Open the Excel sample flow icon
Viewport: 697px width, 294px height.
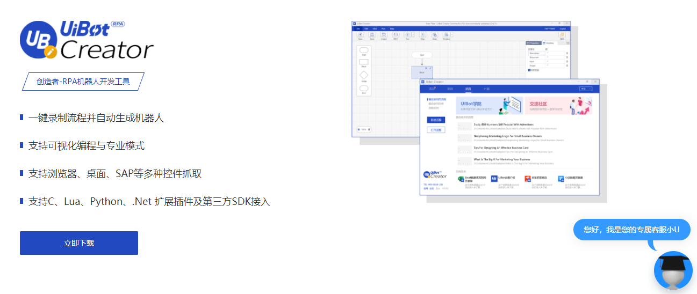tap(461, 179)
